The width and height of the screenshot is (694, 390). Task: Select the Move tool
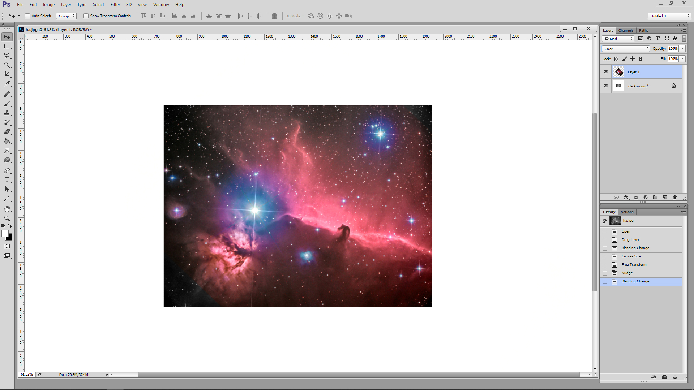coord(7,37)
